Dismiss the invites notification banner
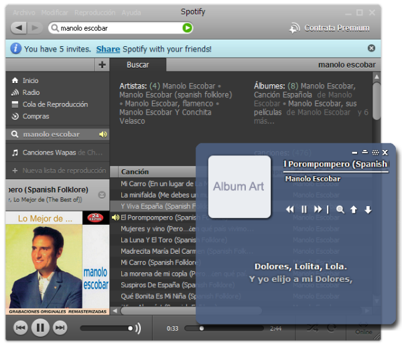Image resolution: width=402 pixels, height=344 pixels. 371,48
